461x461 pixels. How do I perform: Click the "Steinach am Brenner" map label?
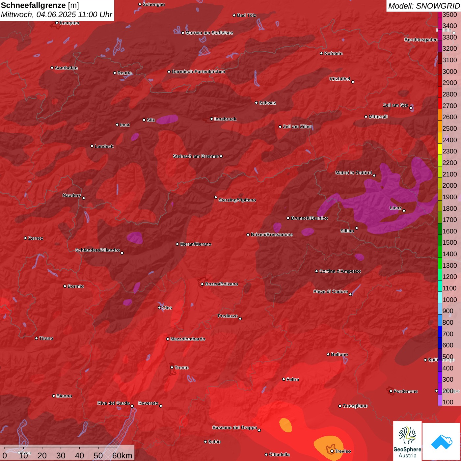click(x=196, y=156)
